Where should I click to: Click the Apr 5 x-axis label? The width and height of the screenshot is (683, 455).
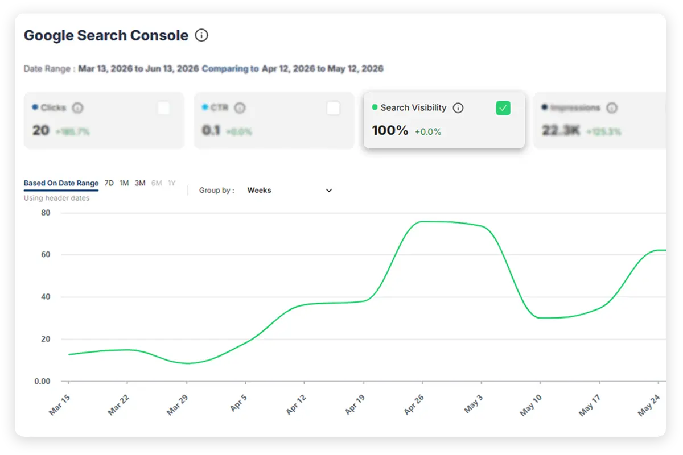pyautogui.click(x=238, y=403)
